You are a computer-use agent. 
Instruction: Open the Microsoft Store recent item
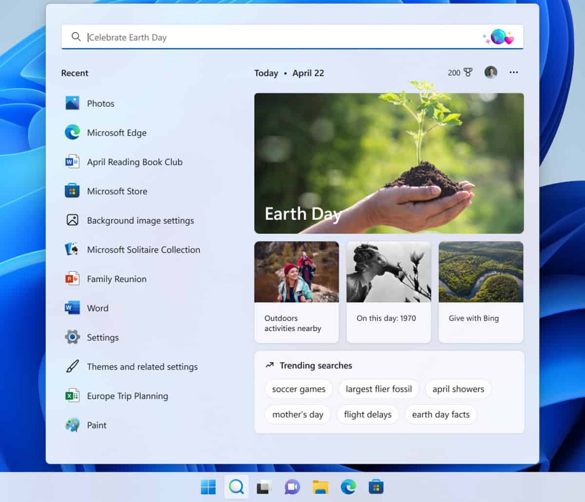[117, 191]
